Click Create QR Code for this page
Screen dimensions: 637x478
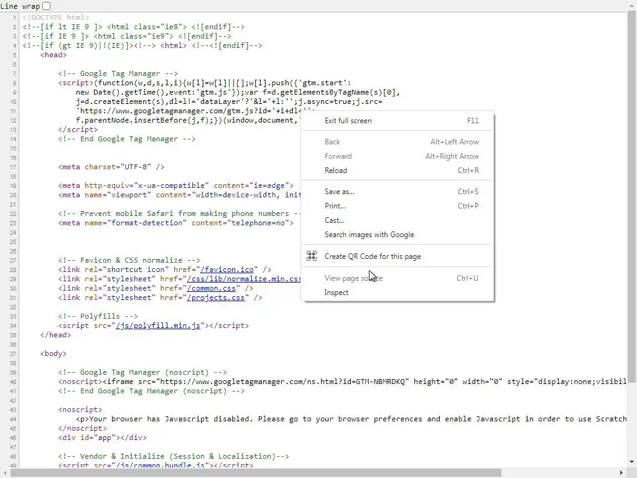coord(398,256)
